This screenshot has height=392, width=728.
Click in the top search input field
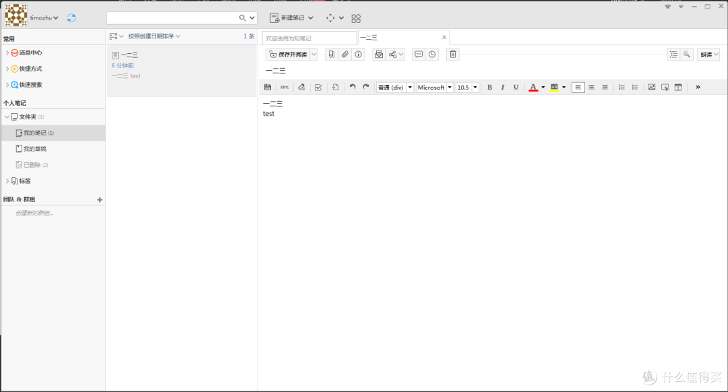(x=172, y=18)
